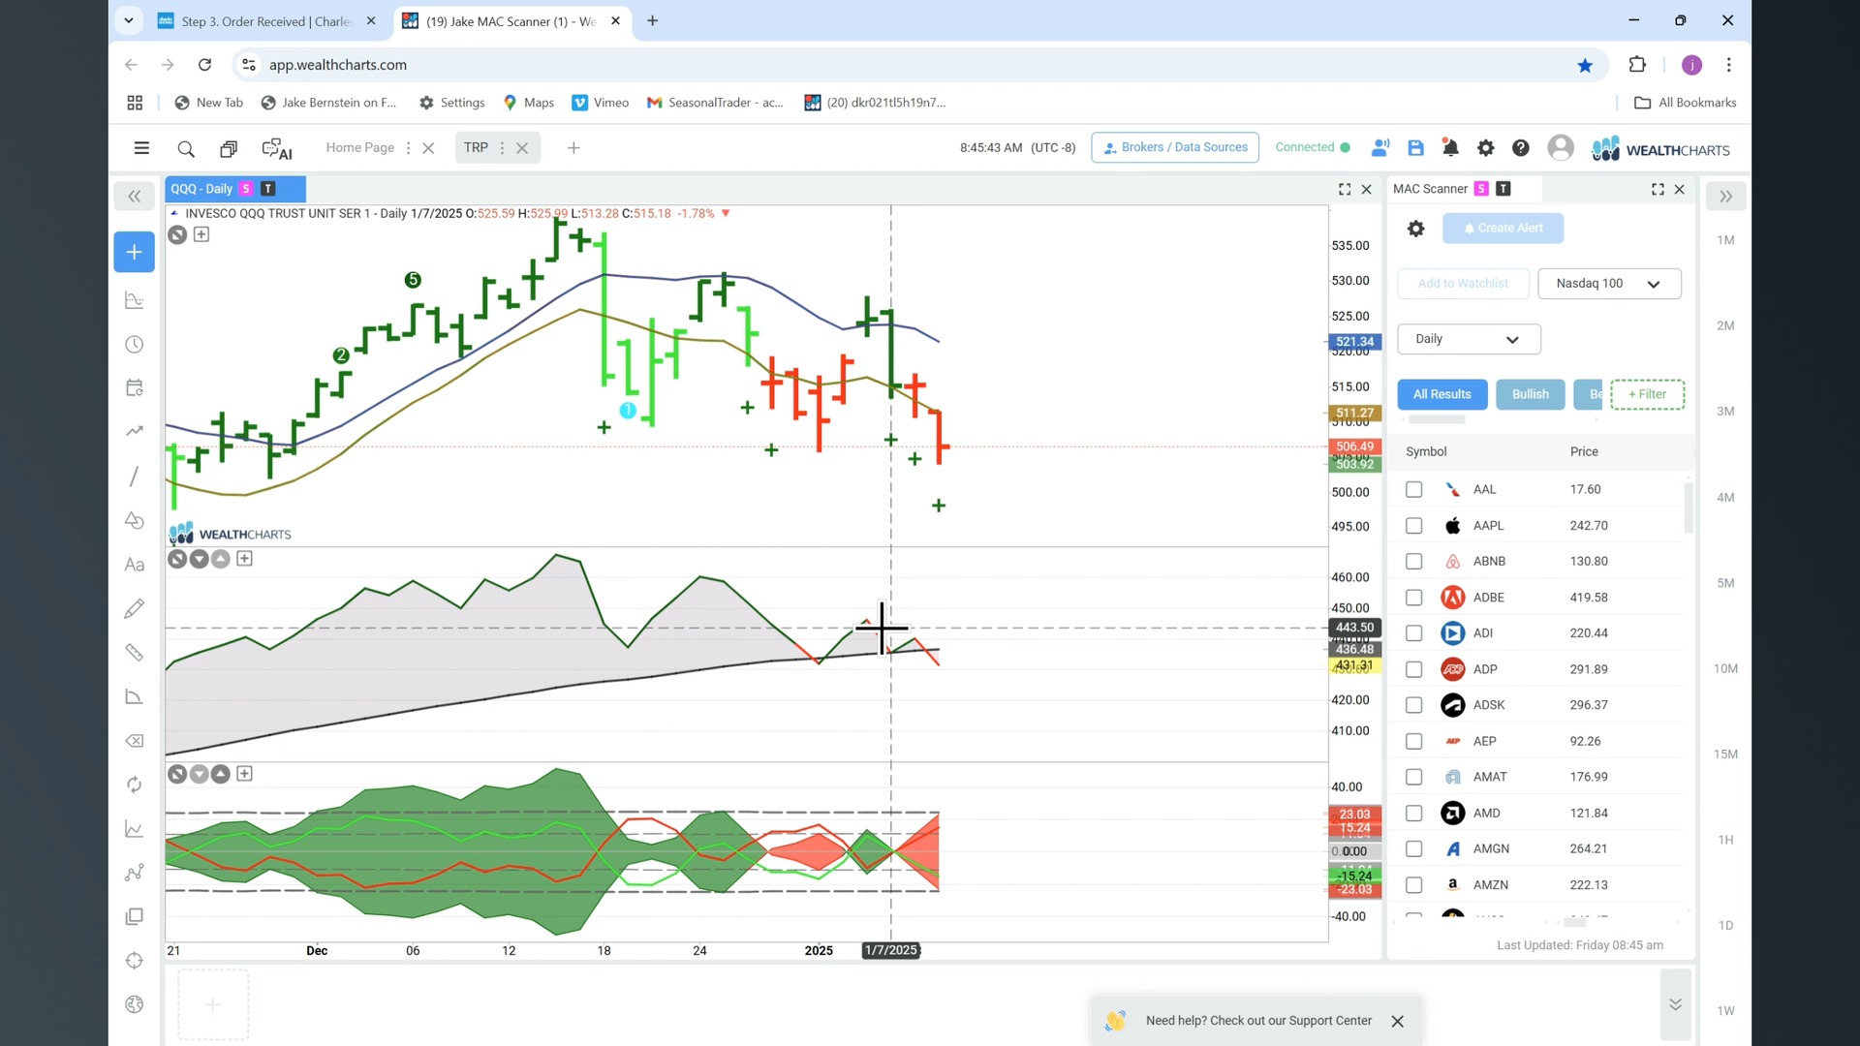Open the alerts bell icon
Image resolution: width=1860 pixels, height=1046 pixels.
[1450, 148]
